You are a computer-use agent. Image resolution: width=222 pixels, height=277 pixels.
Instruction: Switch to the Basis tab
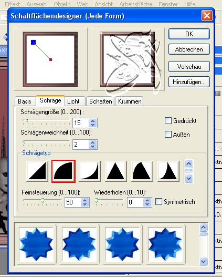click(25, 101)
